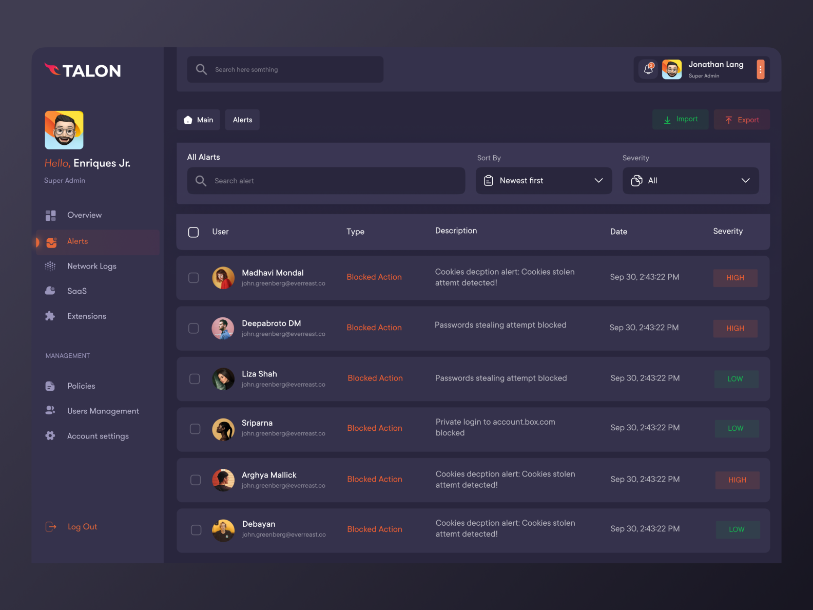This screenshot has height=610, width=813.
Task: Click HIGH severity badge for Madhavi Mondal
Action: coord(735,278)
